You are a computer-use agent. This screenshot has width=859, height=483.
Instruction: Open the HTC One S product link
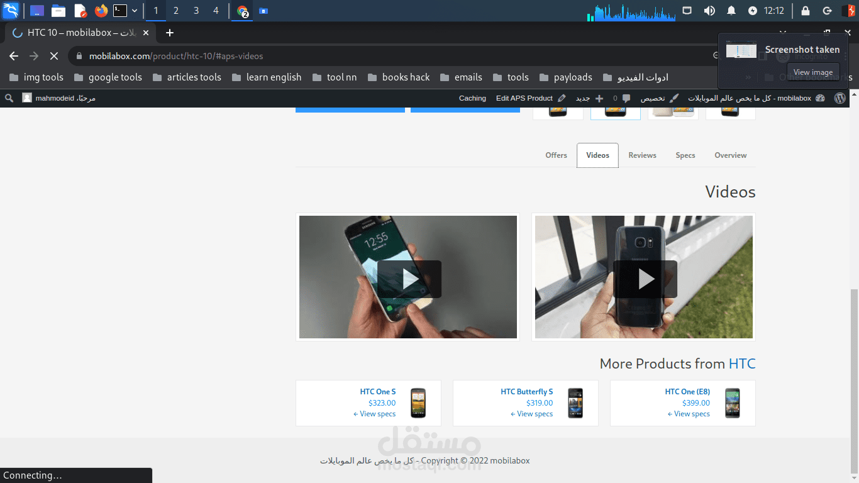(x=378, y=392)
